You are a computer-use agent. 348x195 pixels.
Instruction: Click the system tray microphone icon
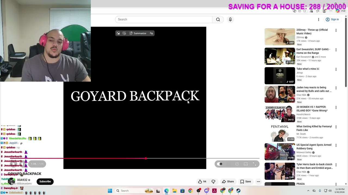tap(320, 191)
